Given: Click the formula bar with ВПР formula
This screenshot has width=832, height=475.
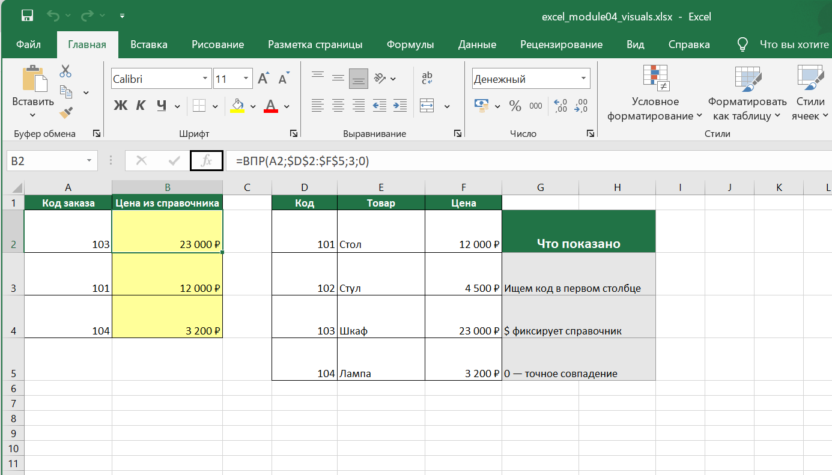Looking at the screenshot, I should tap(529, 161).
